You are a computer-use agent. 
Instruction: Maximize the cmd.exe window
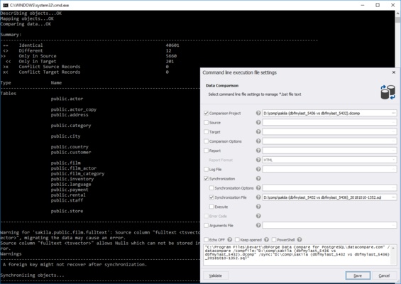(x=378, y=5)
